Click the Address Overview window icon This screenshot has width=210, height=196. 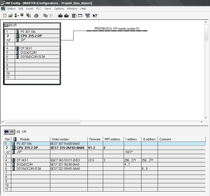coord(80,16)
